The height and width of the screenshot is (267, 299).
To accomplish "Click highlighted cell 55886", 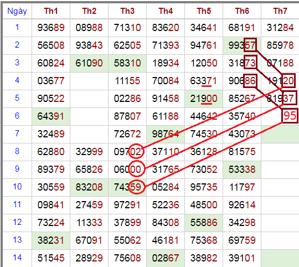I will [x=204, y=223].
